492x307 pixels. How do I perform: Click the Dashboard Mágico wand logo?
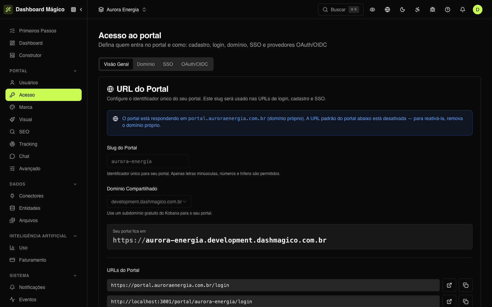(x=8, y=10)
